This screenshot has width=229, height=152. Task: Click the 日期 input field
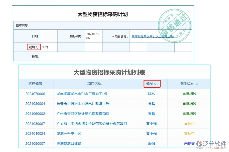50,36
